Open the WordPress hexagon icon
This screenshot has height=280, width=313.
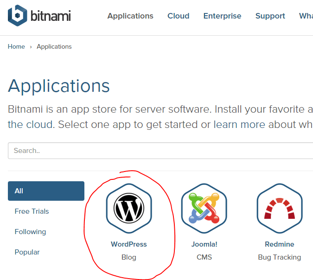tap(129, 208)
